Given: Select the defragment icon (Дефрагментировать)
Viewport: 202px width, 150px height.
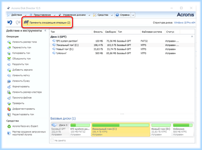Looking at the screenshot, I should pos(9,109).
